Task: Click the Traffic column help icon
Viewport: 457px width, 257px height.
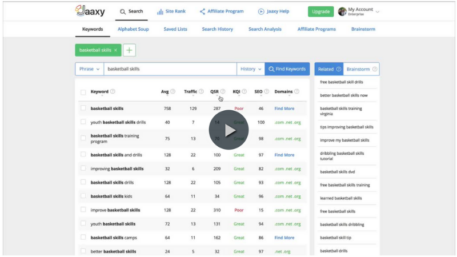Action: 201,91
